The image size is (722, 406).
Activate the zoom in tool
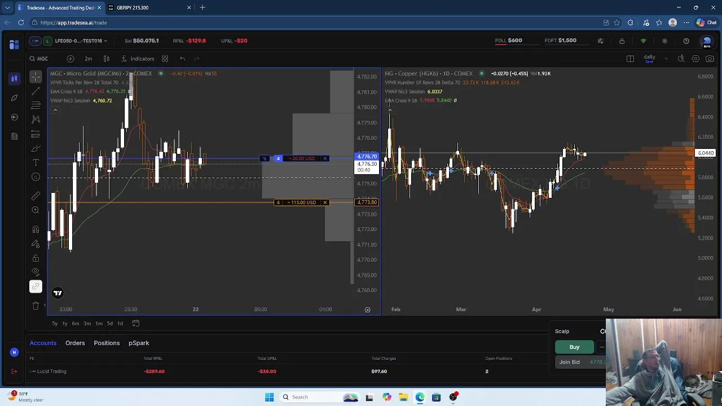coord(36,210)
